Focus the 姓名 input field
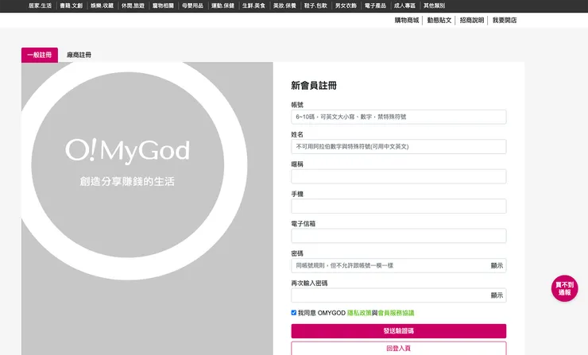The image size is (588, 355). pos(399,147)
